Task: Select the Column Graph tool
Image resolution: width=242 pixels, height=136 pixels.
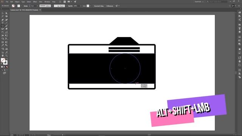Action: (6, 49)
